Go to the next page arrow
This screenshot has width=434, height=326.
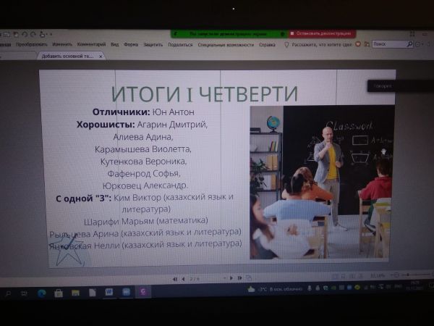[231, 277]
